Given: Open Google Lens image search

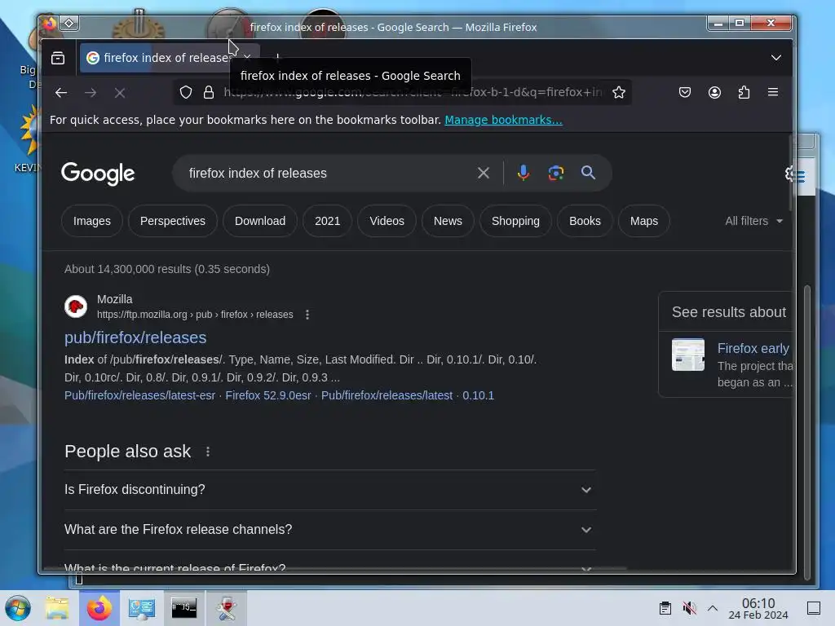Looking at the screenshot, I should (556, 173).
